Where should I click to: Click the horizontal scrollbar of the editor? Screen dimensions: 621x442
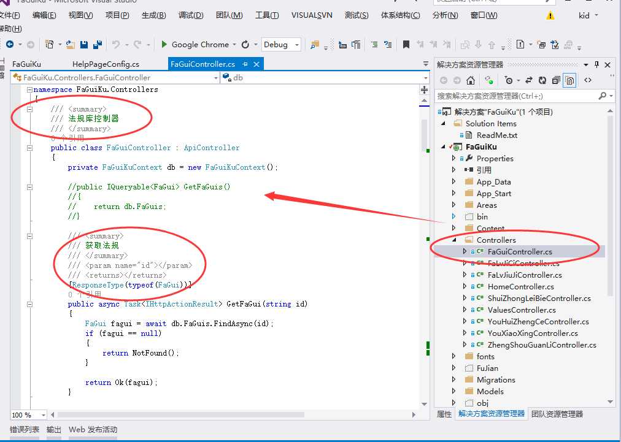point(181,414)
